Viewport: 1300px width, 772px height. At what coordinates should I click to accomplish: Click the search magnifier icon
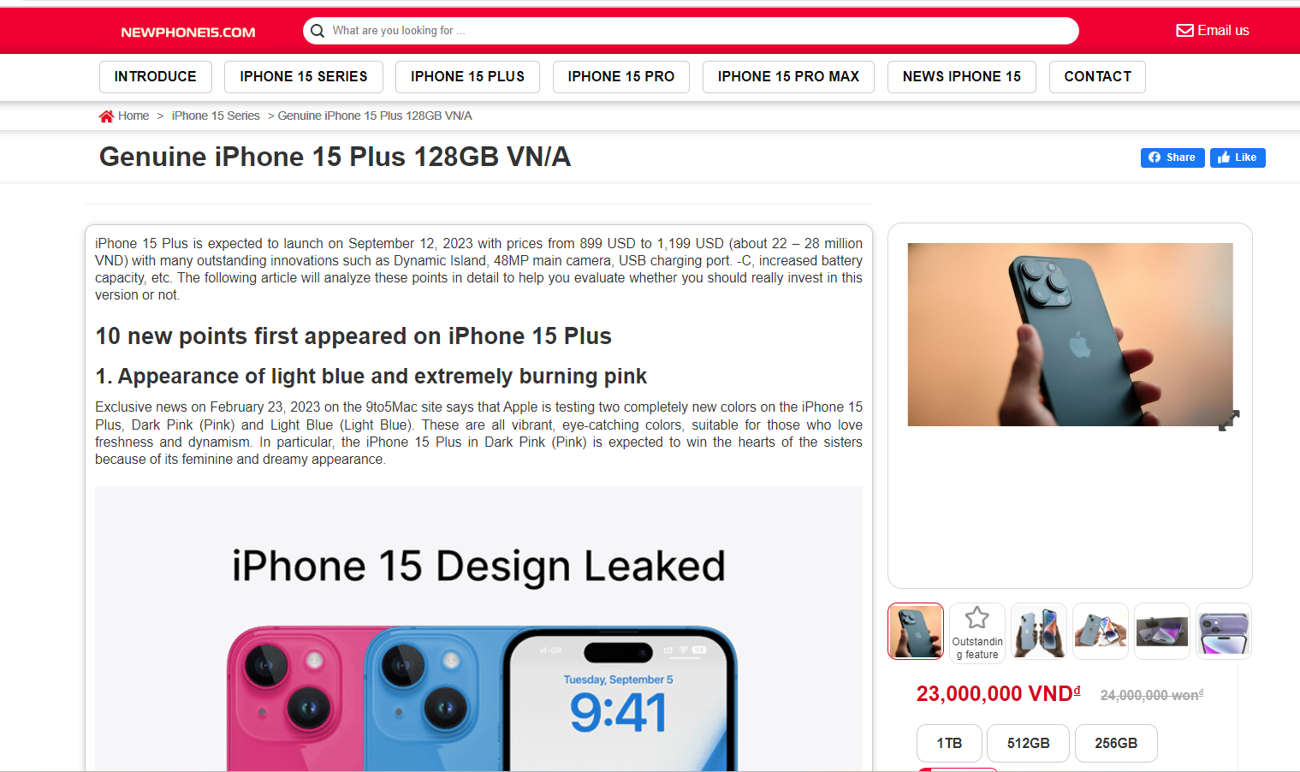tap(318, 31)
